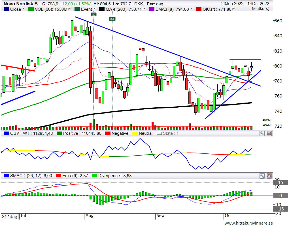The width and height of the screenshot is (289, 226).
Task: Click the Event legend label
Action: [86, 9]
